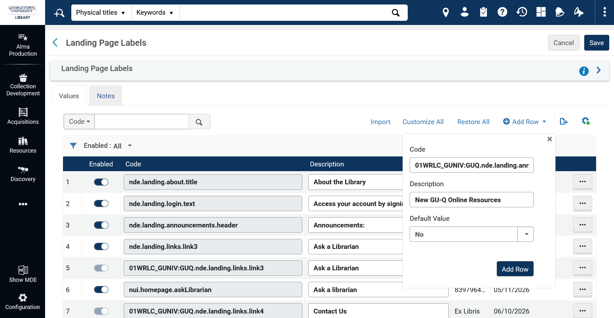Click the top-bar icon left of the spotlight icon
The width and height of the screenshot is (614, 318).
[x=560, y=12]
